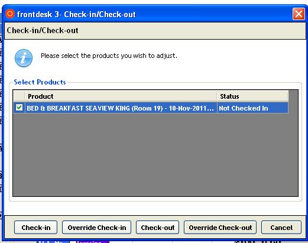This screenshot has height=243, width=308.
Task: Click the frontdesk 3 title bar text
Action: click(76, 14)
